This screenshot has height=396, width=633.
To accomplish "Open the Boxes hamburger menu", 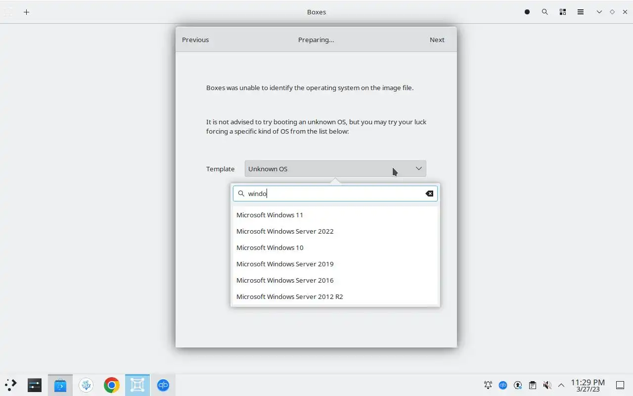I will (581, 12).
